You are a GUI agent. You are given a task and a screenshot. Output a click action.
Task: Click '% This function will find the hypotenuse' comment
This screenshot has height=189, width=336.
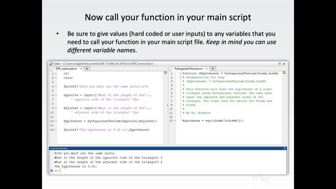pos(227,89)
